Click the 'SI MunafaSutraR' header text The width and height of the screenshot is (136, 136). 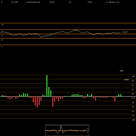coord(33,2)
